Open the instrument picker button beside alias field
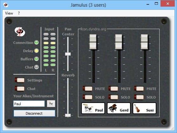This screenshot has width=177, height=133. point(51,104)
